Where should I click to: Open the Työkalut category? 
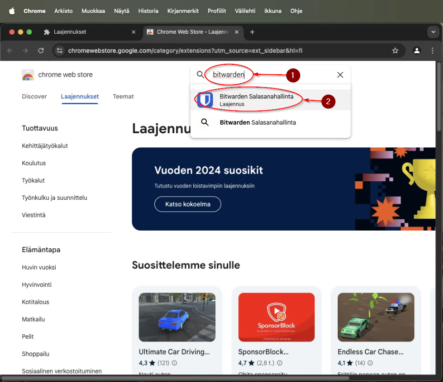coord(33,180)
